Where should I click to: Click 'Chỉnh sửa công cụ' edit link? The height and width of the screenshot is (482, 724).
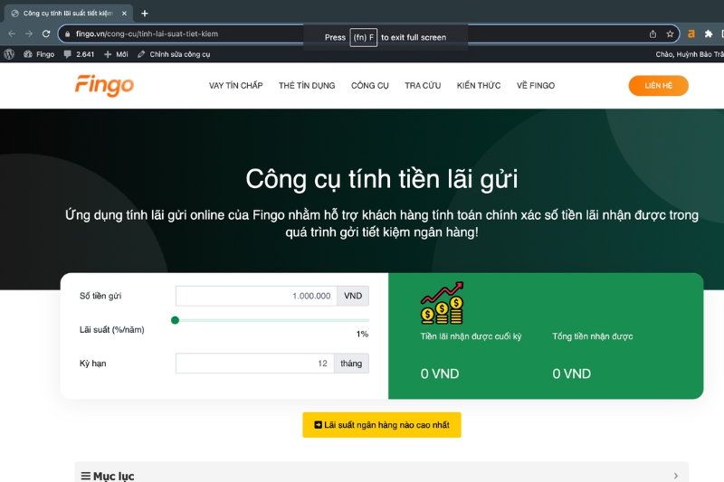[x=174, y=54]
